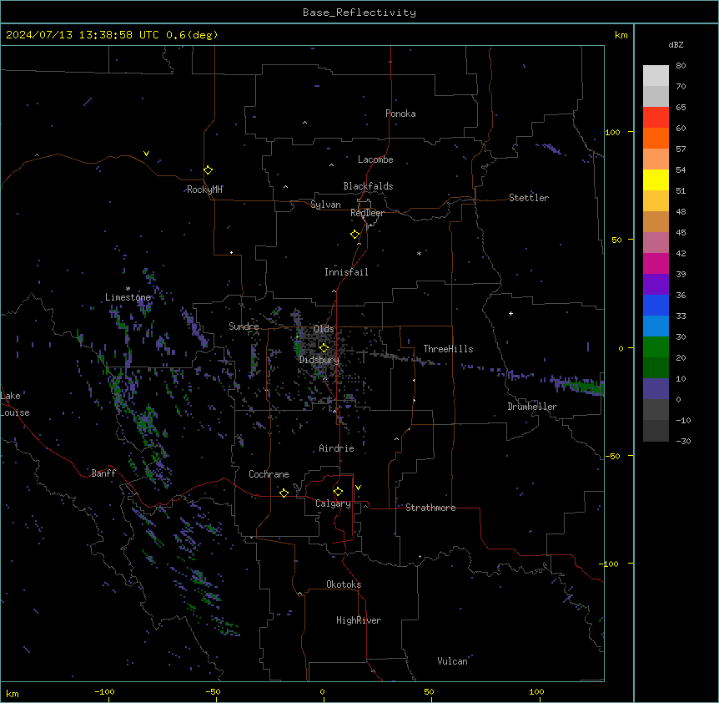Click the Lake Louise label at left edge
719x703 pixels.
[15, 404]
